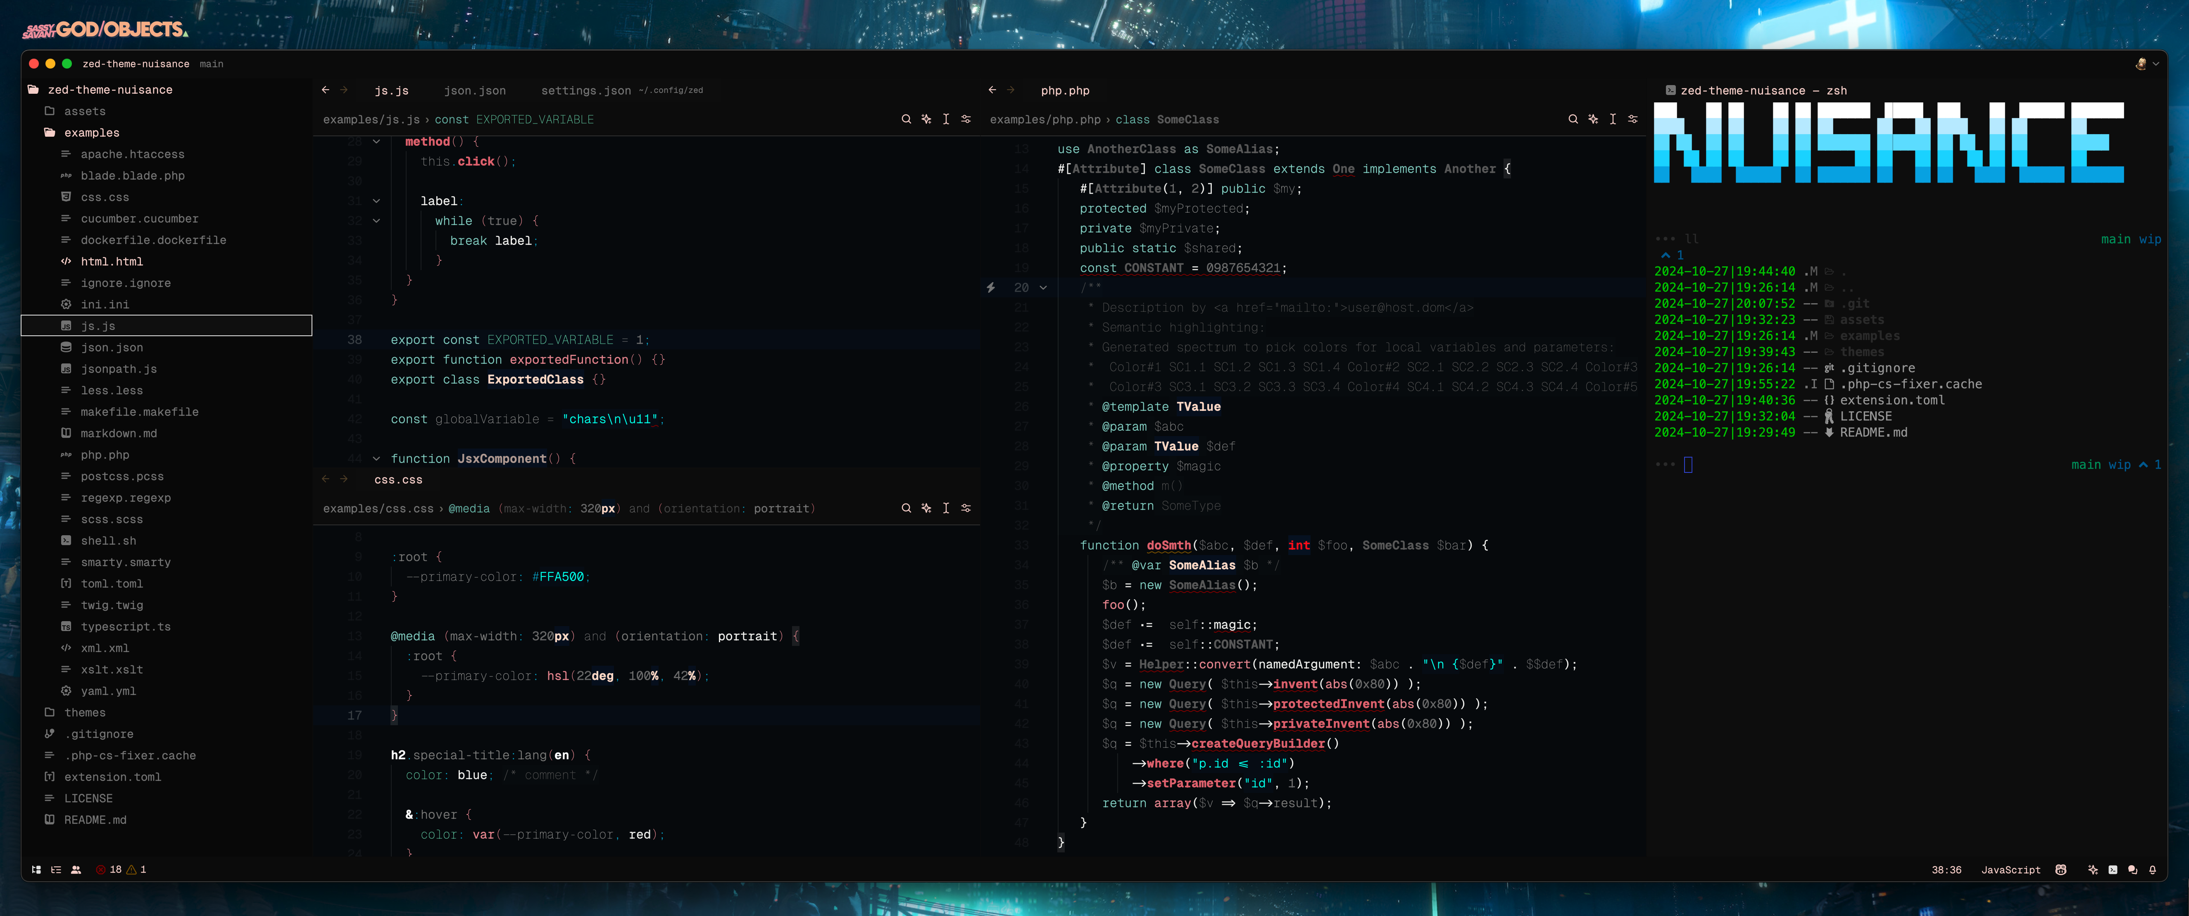
Task: Click lightning code action on line 20
Action: pyautogui.click(x=991, y=288)
